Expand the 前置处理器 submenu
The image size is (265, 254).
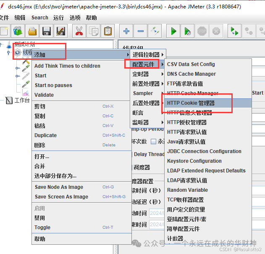148,84
